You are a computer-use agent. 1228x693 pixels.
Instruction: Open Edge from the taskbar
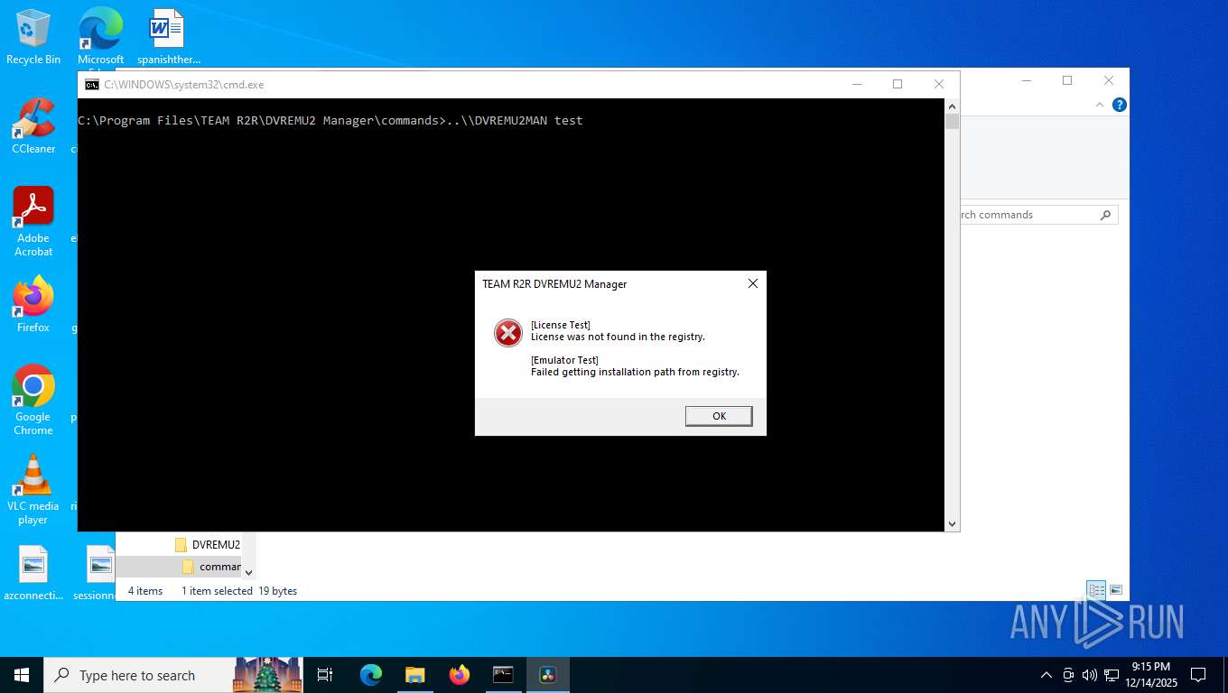(x=371, y=675)
